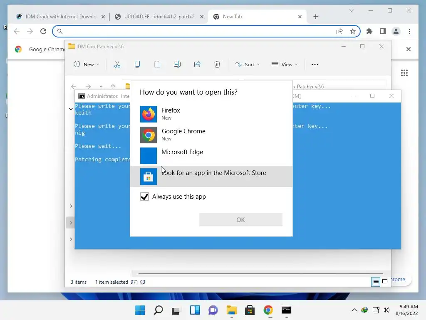Viewport: 426px width, 320px height.
Task: Dismiss the Google Chrome infobar
Action: [409, 49]
